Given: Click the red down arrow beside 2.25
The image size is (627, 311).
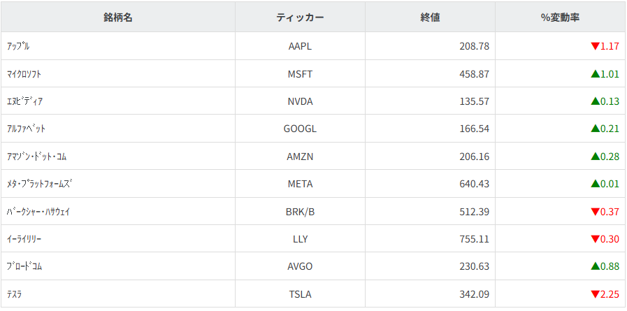Looking at the screenshot, I should (x=595, y=295).
